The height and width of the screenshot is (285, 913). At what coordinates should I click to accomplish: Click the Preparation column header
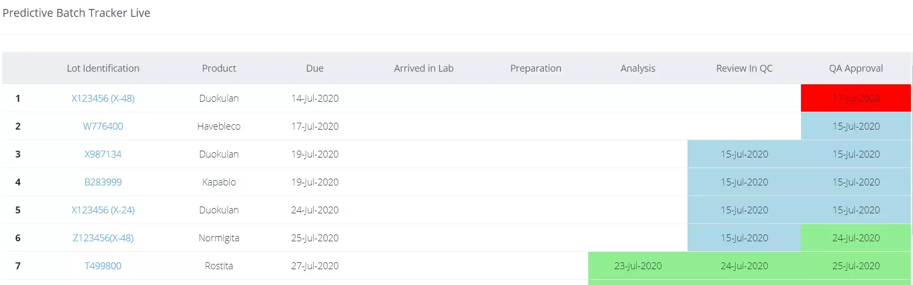click(x=536, y=68)
